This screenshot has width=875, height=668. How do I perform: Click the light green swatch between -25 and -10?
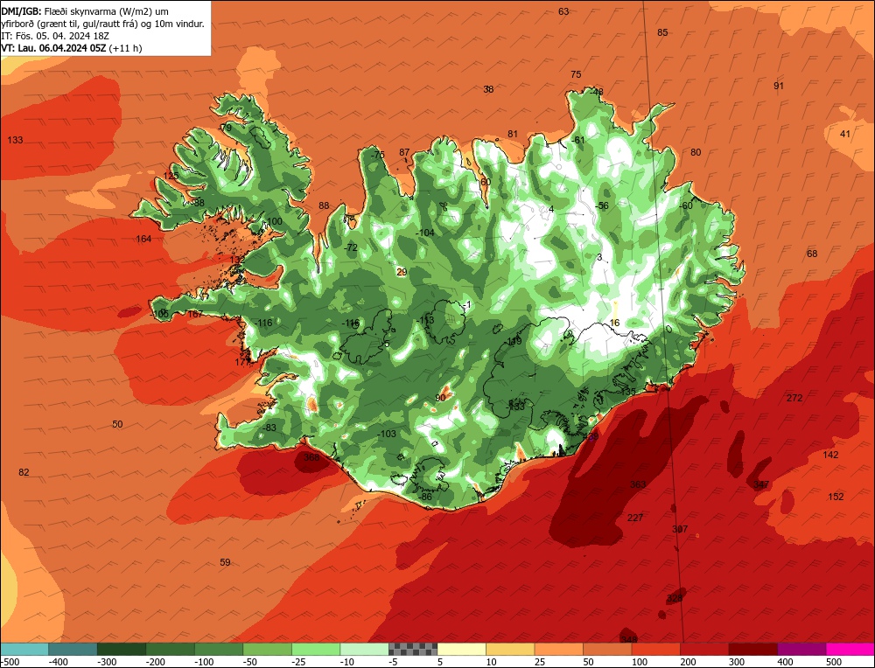316,649
